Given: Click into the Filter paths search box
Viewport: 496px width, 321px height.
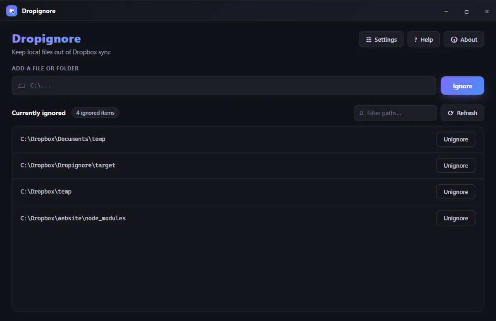Looking at the screenshot, I should [x=395, y=113].
